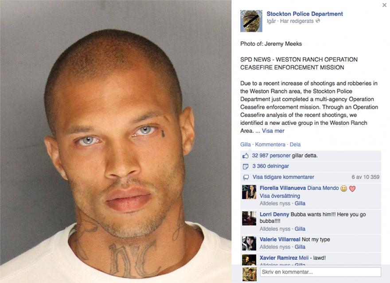Open Valerie Villarreal's profile picture

pos(249,243)
